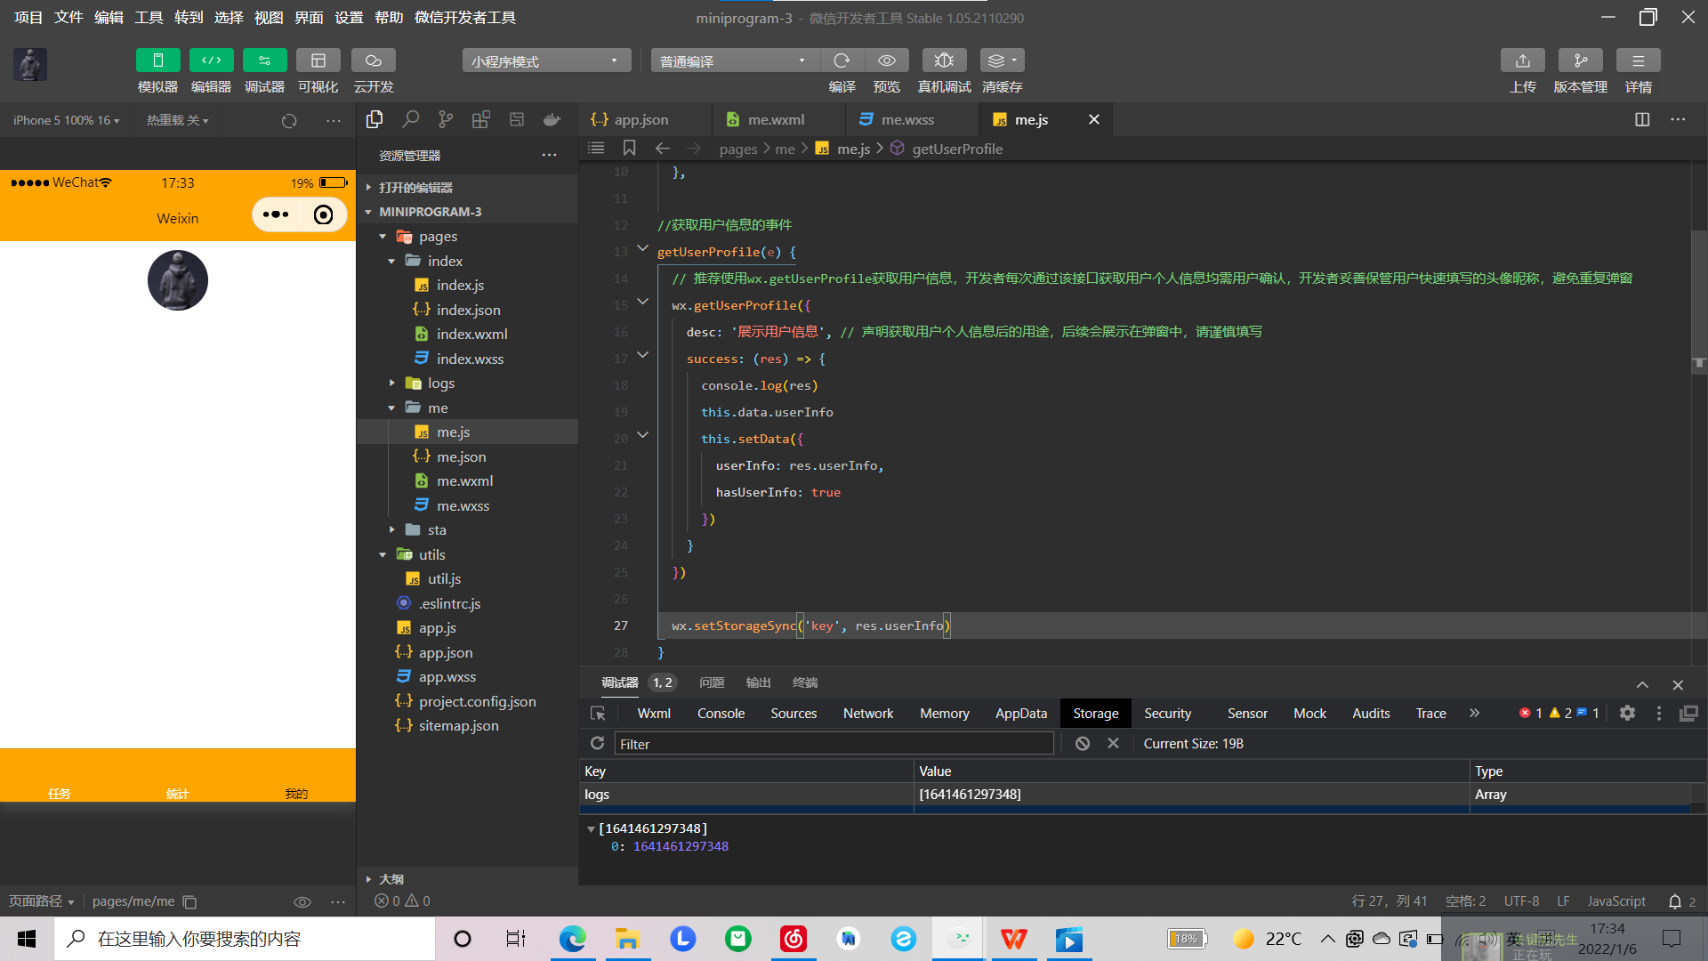The height and width of the screenshot is (961, 1708).
Task: Toggle the editor panel button
Action: point(211,61)
